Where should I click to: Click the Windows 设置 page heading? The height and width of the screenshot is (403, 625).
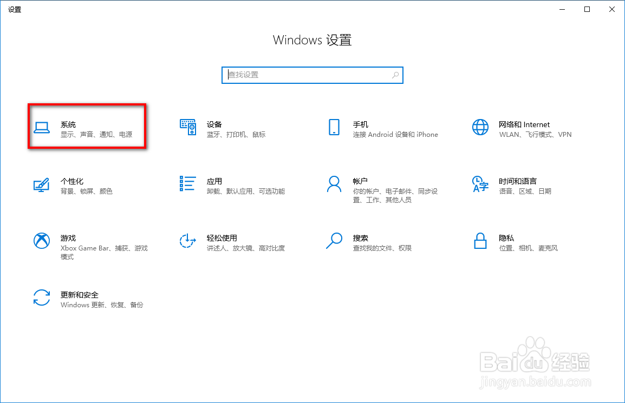[x=312, y=39]
